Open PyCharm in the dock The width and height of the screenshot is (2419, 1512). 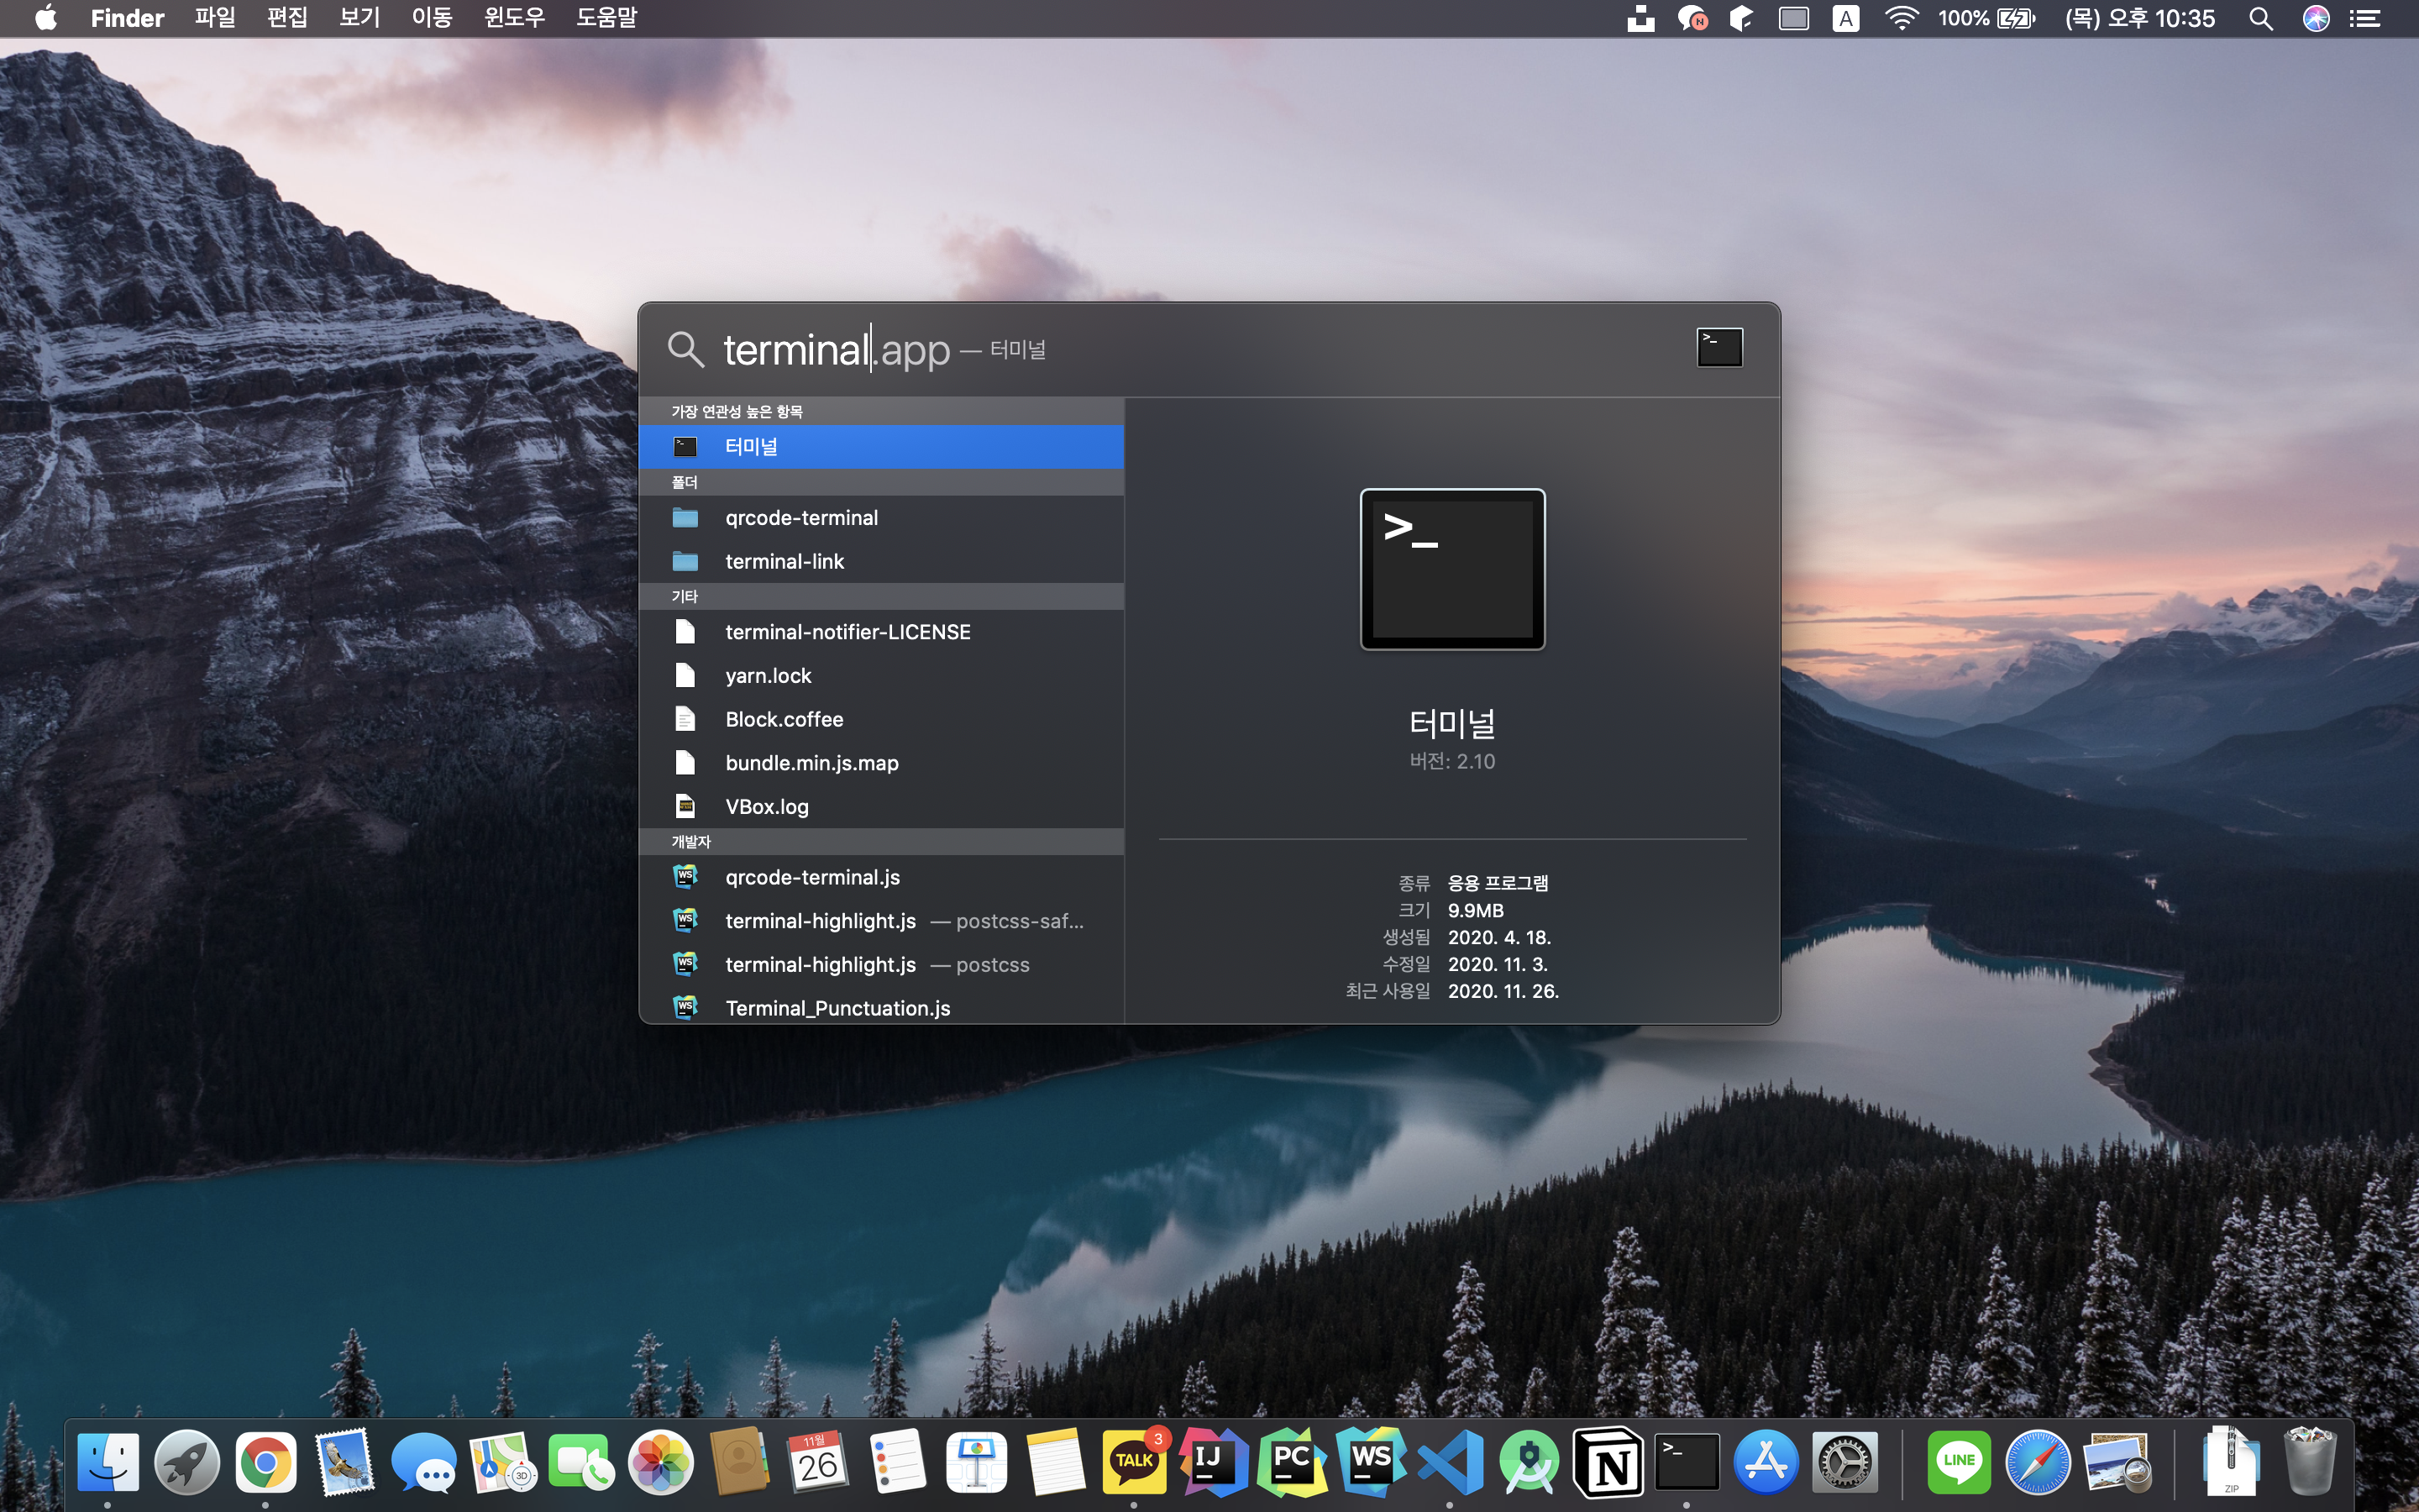tap(1292, 1462)
